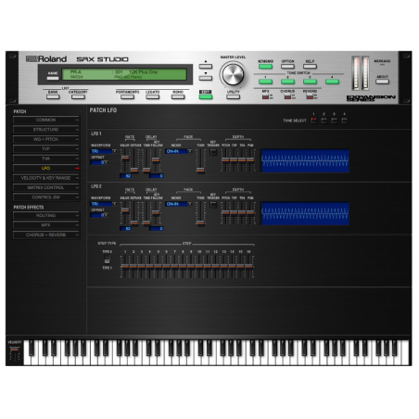This screenshot has height=419, width=419.
Task: Toggle the MONO switch
Action: [178, 96]
